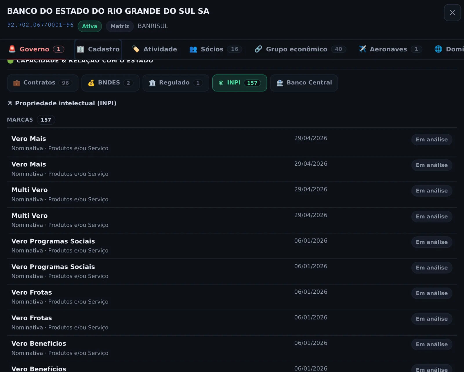This screenshot has height=372, width=464.
Task: Click the Contratos count badge 96
Action: click(x=65, y=83)
